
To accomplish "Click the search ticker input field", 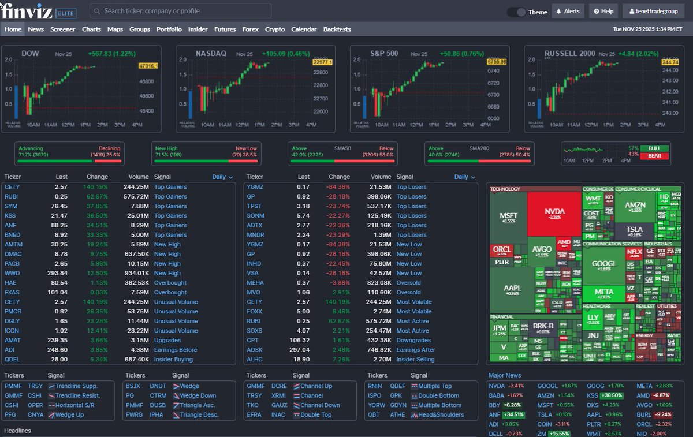I will [x=179, y=11].
